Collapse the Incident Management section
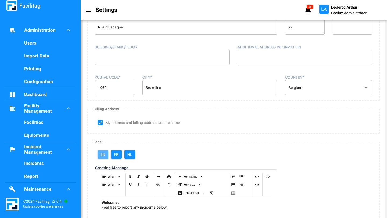The height and width of the screenshot is (218, 387). [x=68, y=149]
